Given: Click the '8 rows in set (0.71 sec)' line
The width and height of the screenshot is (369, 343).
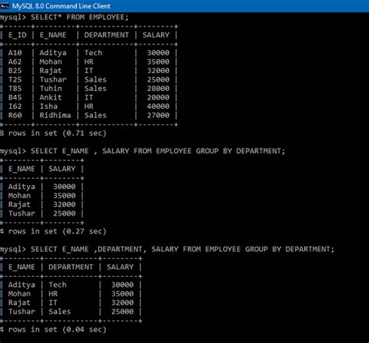Looking at the screenshot, I should 53,133.
